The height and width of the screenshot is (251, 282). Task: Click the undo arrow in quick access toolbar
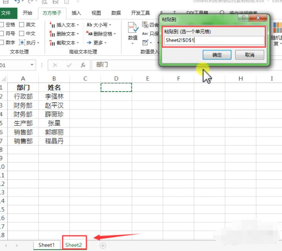click(x=16, y=2)
